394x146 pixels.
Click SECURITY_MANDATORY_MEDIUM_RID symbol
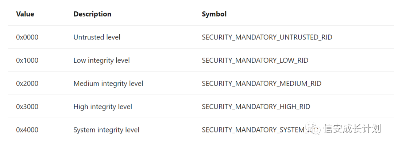coord(262,84)
